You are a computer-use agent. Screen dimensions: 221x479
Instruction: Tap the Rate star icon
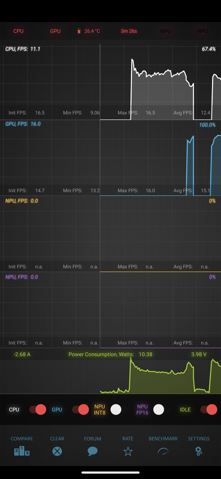pyautogui.click(x=128, y=451)
